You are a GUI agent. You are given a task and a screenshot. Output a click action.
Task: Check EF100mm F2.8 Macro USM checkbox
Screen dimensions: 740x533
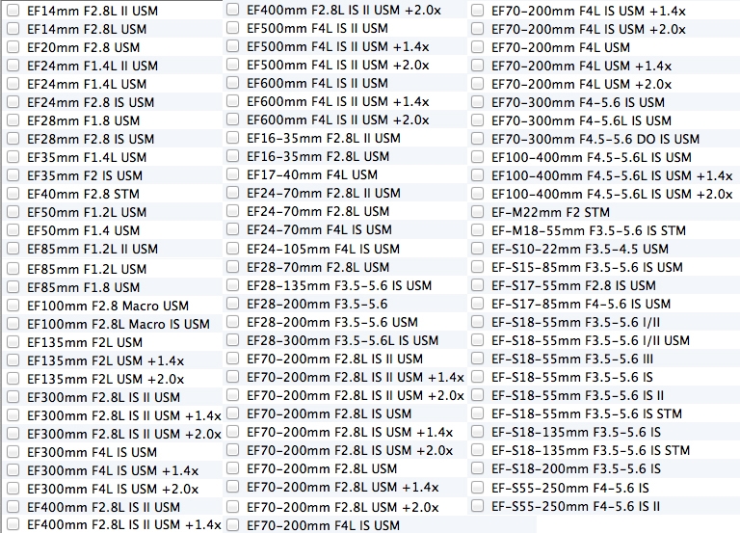pos(13,306)
